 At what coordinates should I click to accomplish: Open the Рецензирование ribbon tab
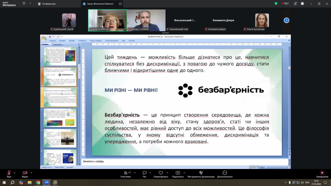tap(112, 41)
